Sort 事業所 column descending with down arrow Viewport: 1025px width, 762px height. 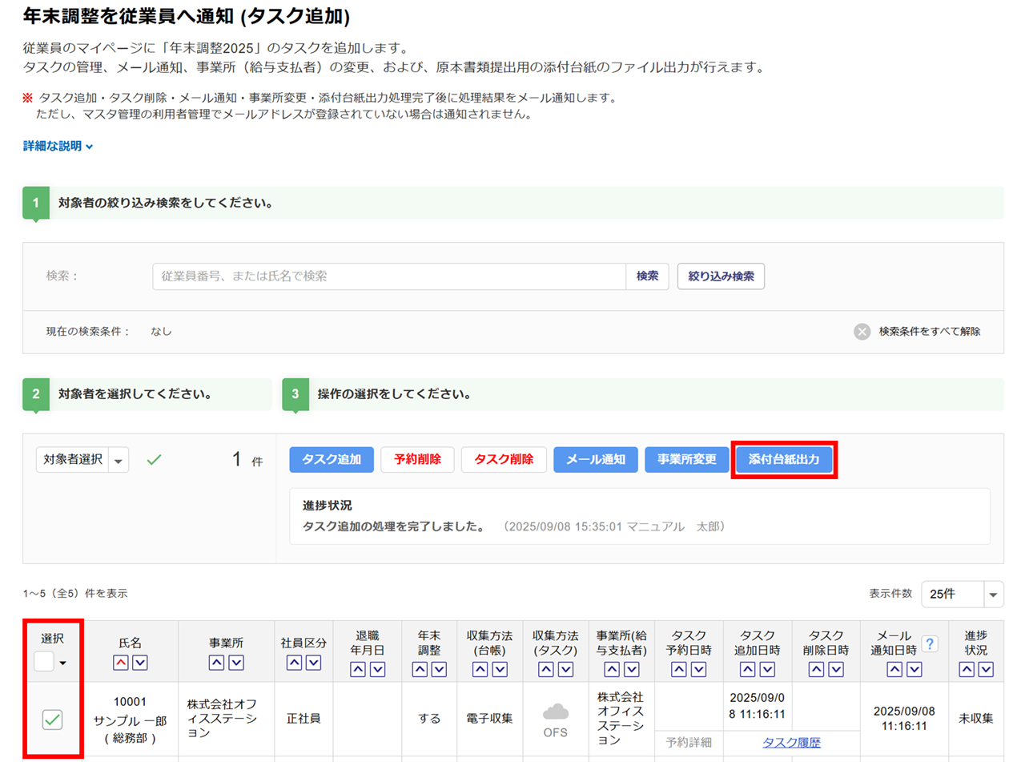coord(235,663)
